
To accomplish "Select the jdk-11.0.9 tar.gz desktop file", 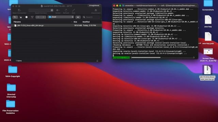I will [207, 73].
